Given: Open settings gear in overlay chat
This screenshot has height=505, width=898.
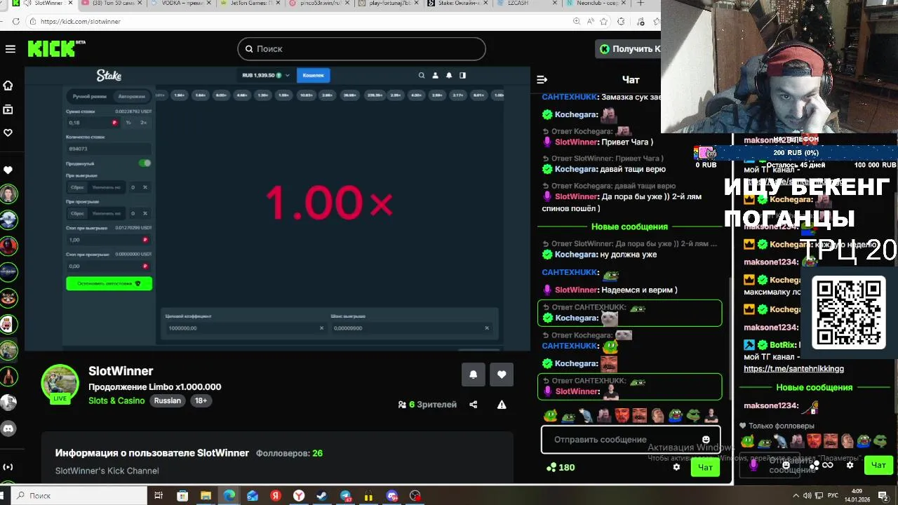Looking at the screenshot, I should tap(850, 465).
